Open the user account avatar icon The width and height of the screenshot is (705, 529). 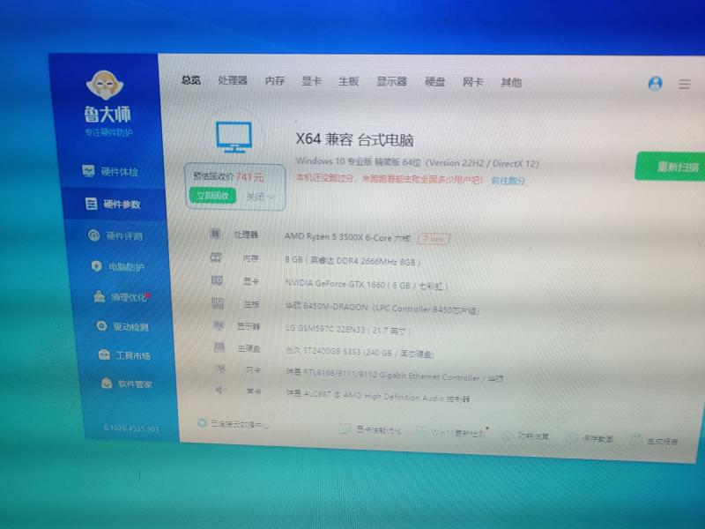click(655, 84)
